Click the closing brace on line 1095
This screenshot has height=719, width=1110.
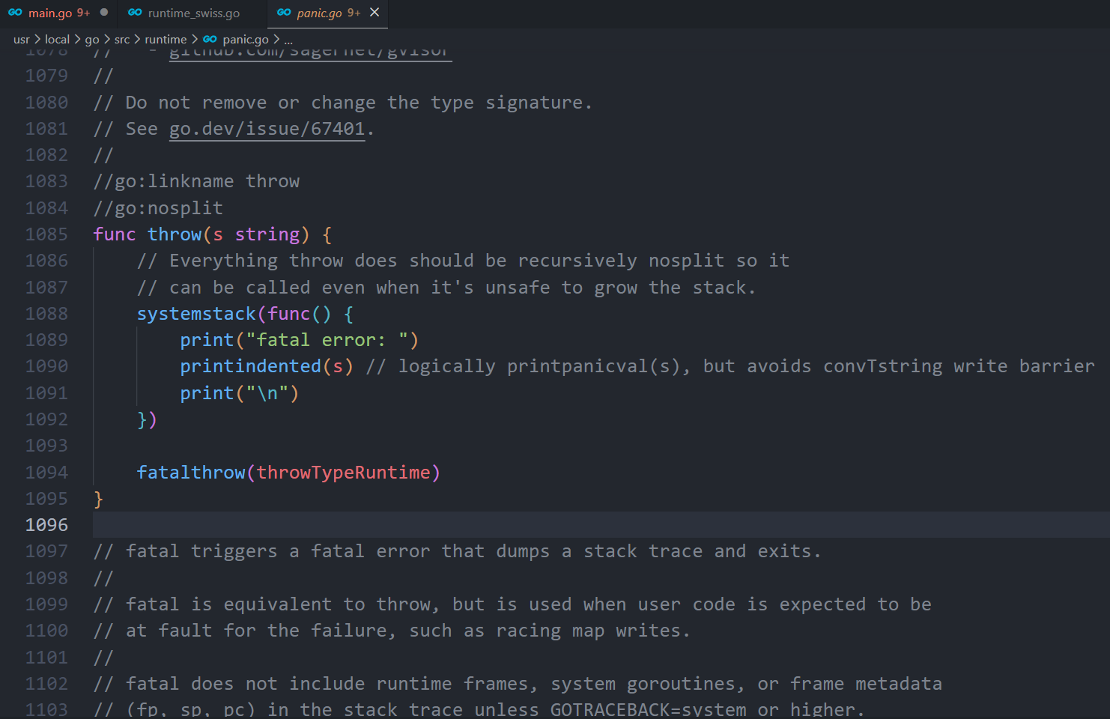point(98,499)
